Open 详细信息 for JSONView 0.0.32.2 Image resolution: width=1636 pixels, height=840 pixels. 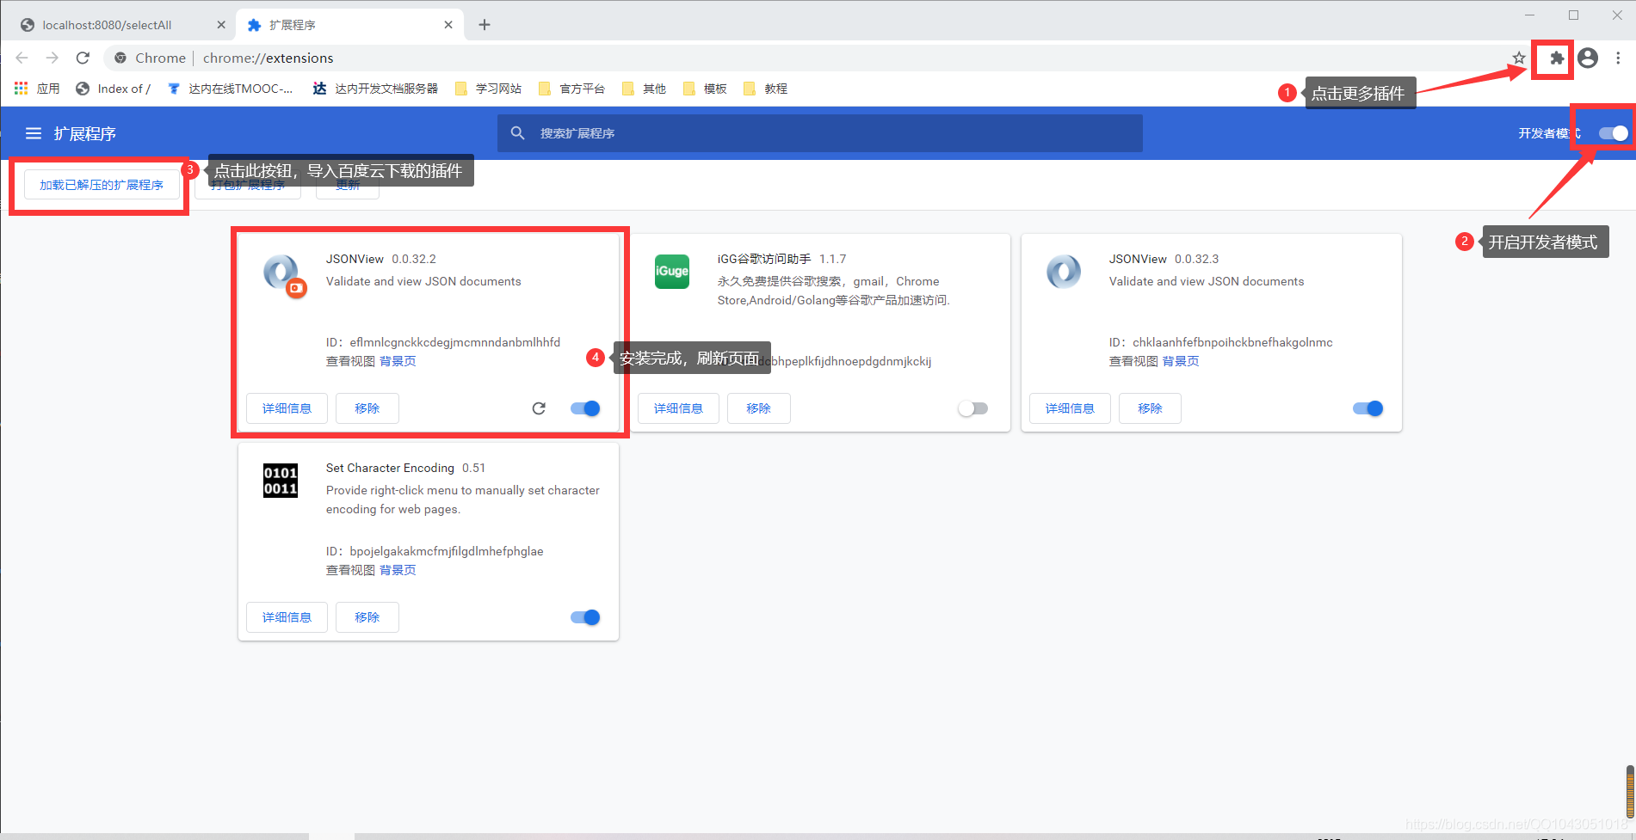[287, 408]
